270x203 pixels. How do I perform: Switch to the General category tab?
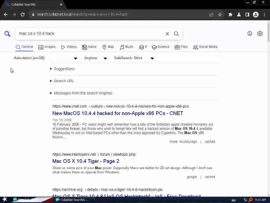click(24, 47)
